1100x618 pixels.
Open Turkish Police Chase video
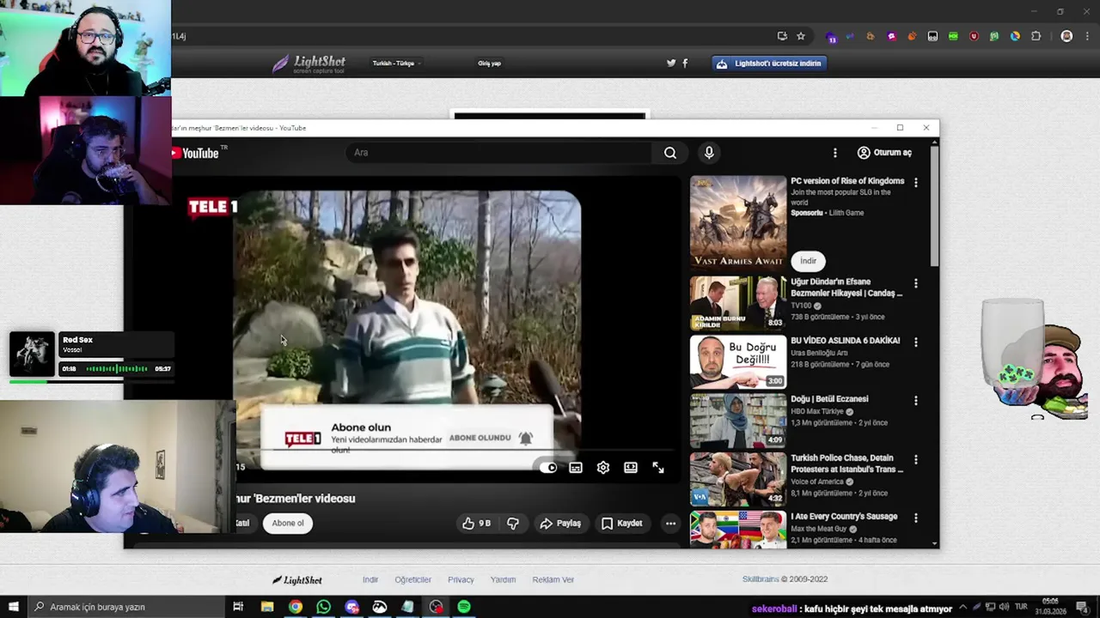[x=738, y=479]
